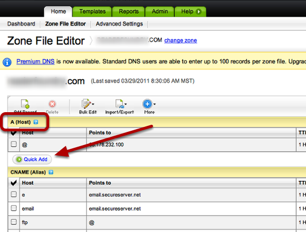This screenshot has height=232, width=306.
Task: Click the blue plus More icon
Action: coord(148,104)
